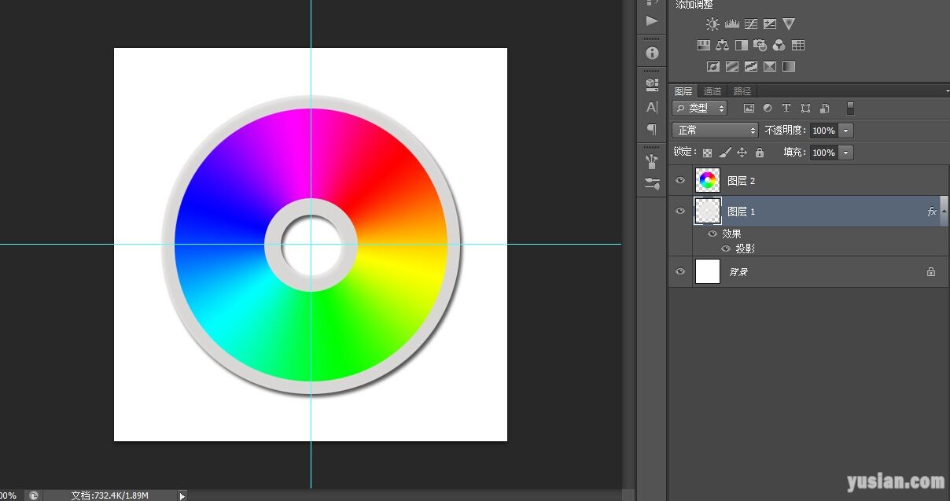This screenshot has width=950, height=501.
Task: Switch to the 路径 tab
Action: click(742, 91)
